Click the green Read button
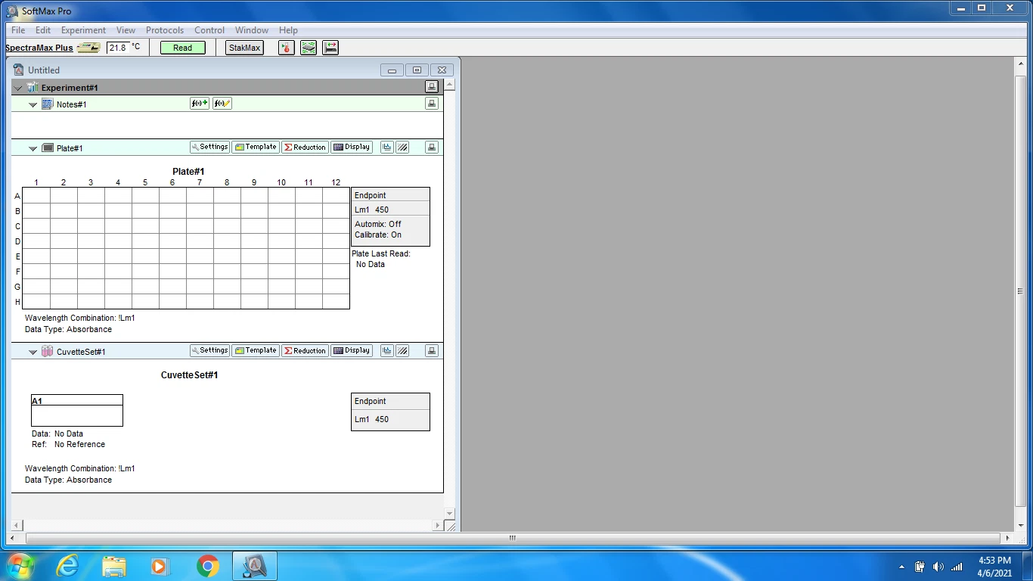The height and width of the screenshot is (581, 1033). click(182, 48)
